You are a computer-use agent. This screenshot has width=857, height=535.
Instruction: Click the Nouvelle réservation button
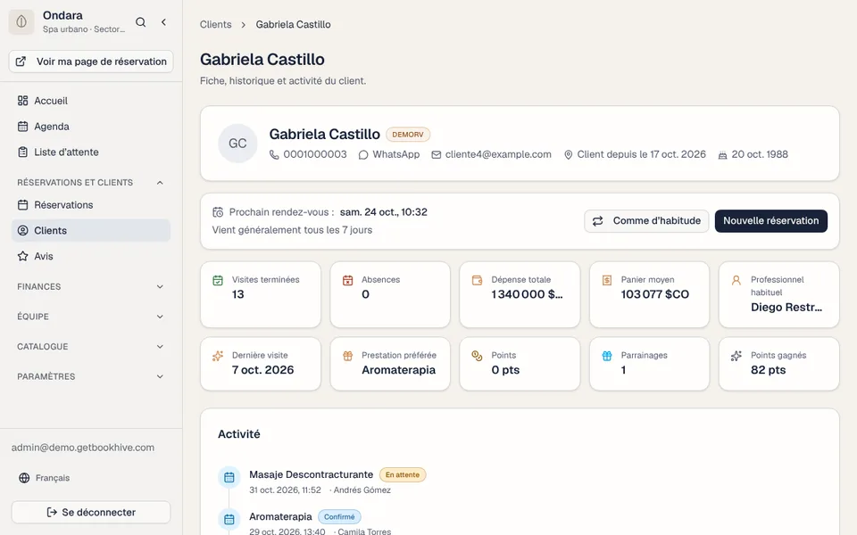point(770,221)
